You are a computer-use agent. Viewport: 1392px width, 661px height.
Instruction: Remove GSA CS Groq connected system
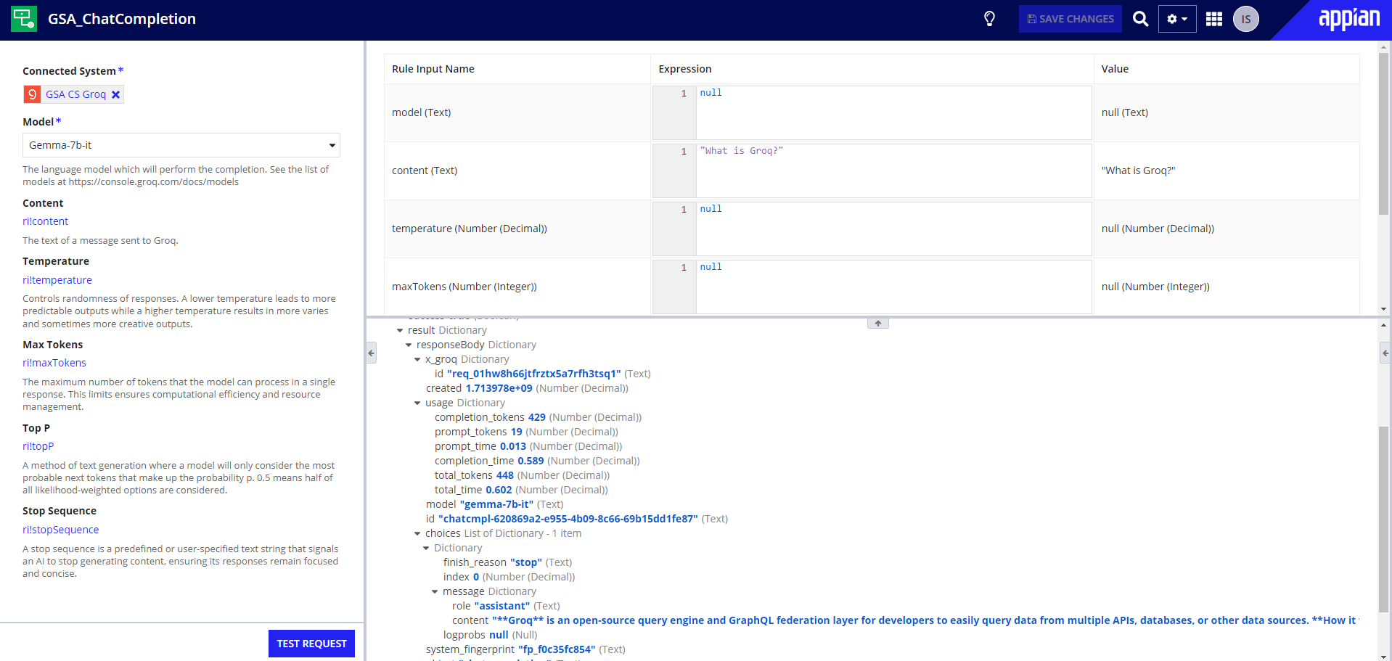click(115, 94)
